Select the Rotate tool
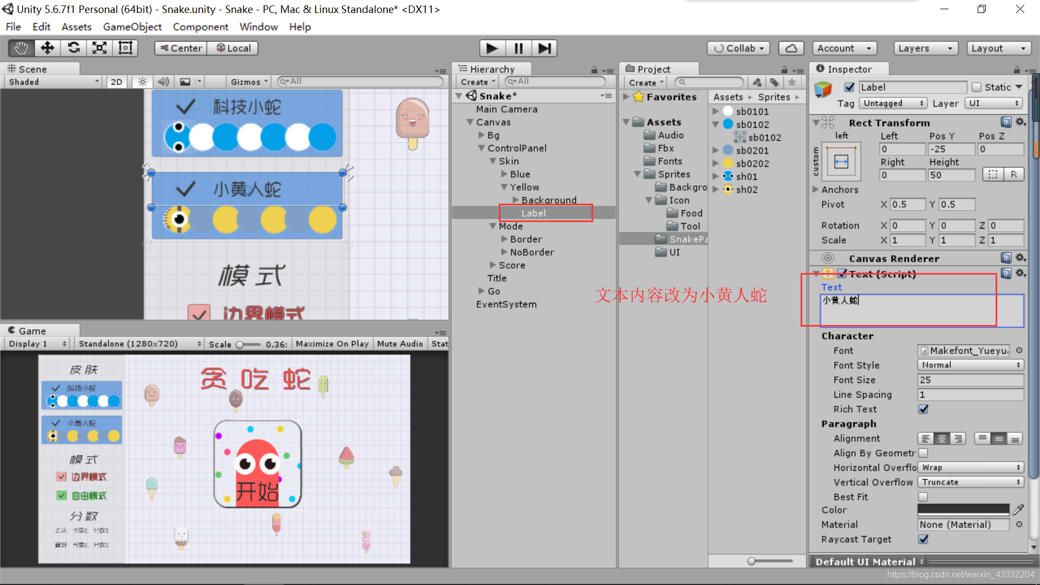The width and height of the screenshot is (1040, 585). click(x=73, y=48)
